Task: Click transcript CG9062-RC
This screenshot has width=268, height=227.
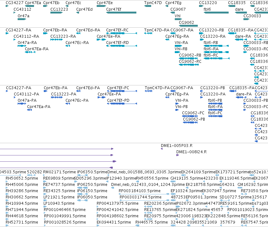Action: 189,65
